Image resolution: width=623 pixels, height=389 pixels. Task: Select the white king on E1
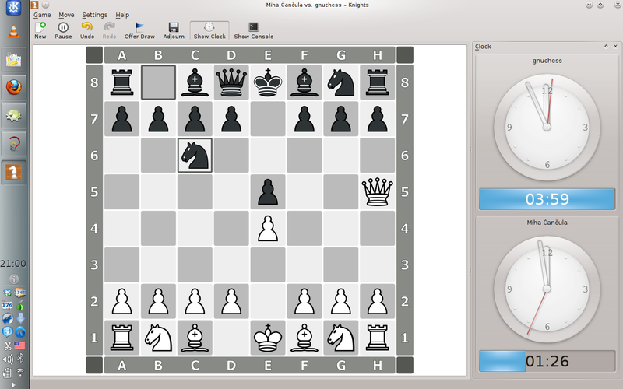268,338
